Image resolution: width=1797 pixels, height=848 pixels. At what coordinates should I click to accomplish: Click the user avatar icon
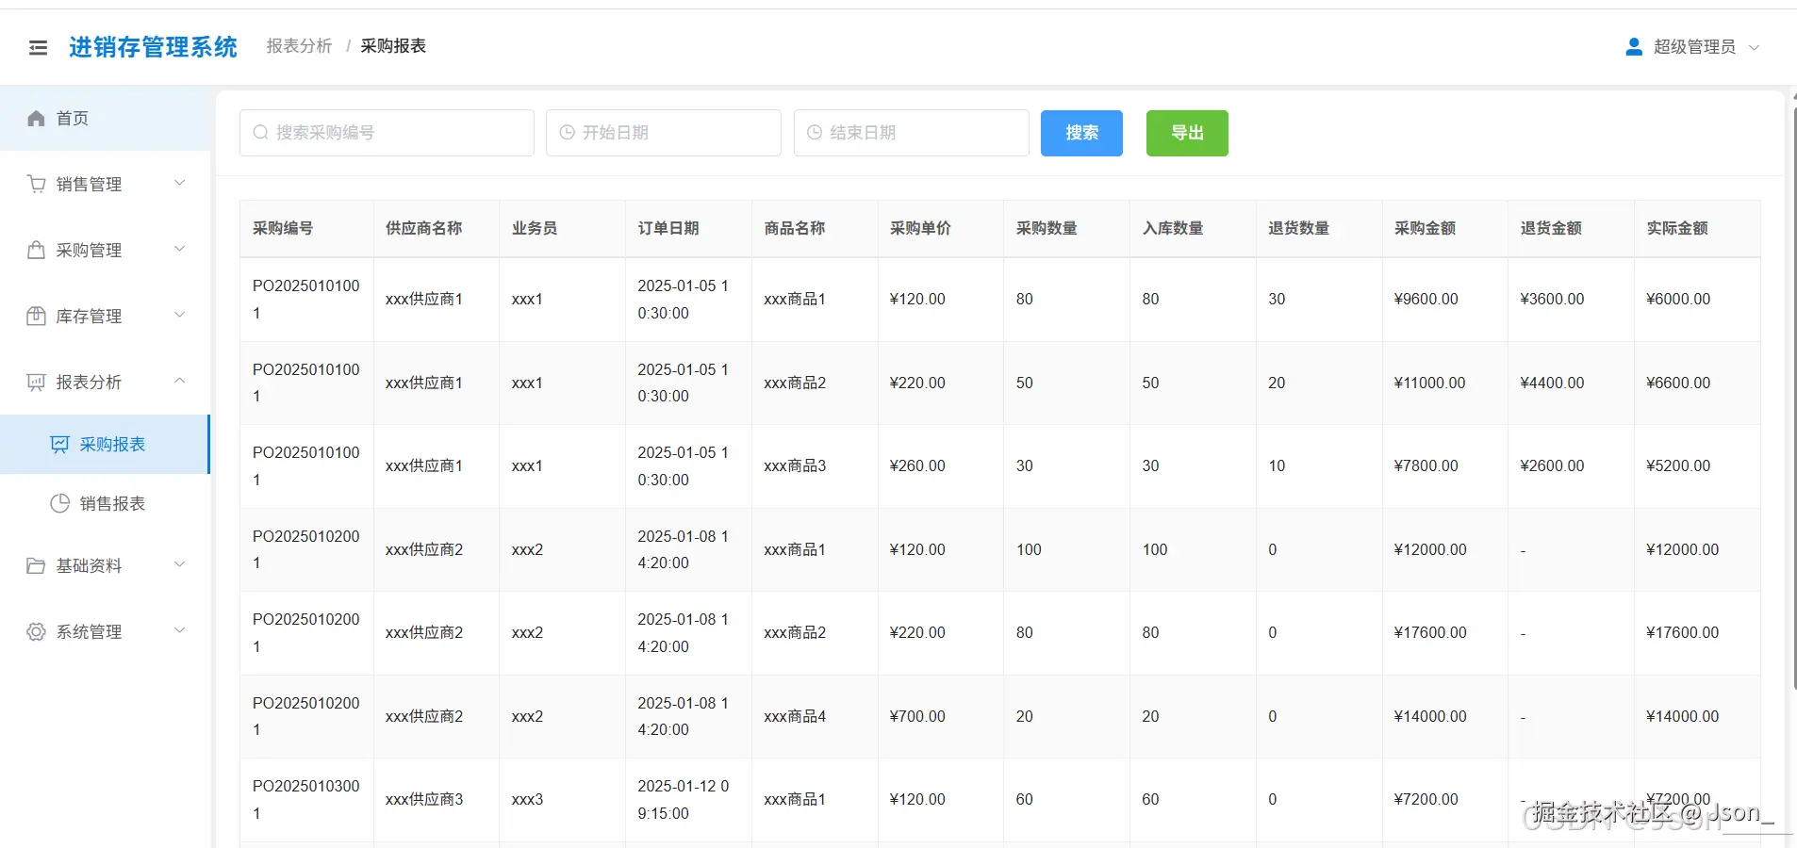[x=1634, y=46]
